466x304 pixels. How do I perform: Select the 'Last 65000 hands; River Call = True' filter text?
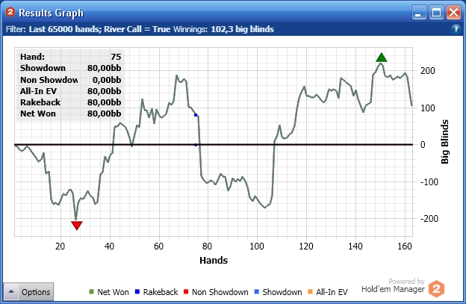(x=99, y=29)
